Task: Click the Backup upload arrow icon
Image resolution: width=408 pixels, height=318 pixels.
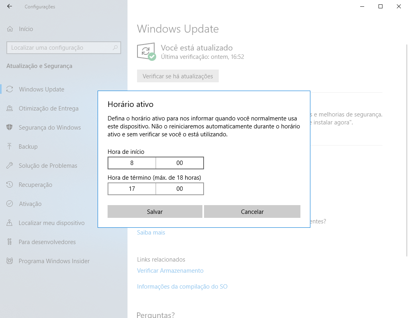Action: click(10, 147)
